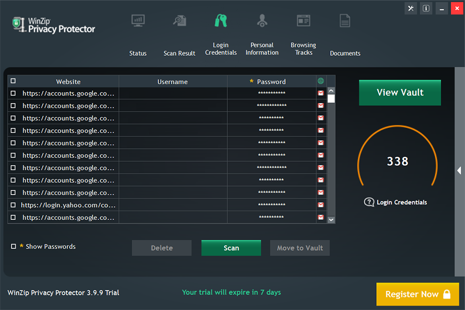Click the WinZip Privacy Protector 3.9.9 Trial text
Screen dimensions: 465x310
click(x=63, y=293)
